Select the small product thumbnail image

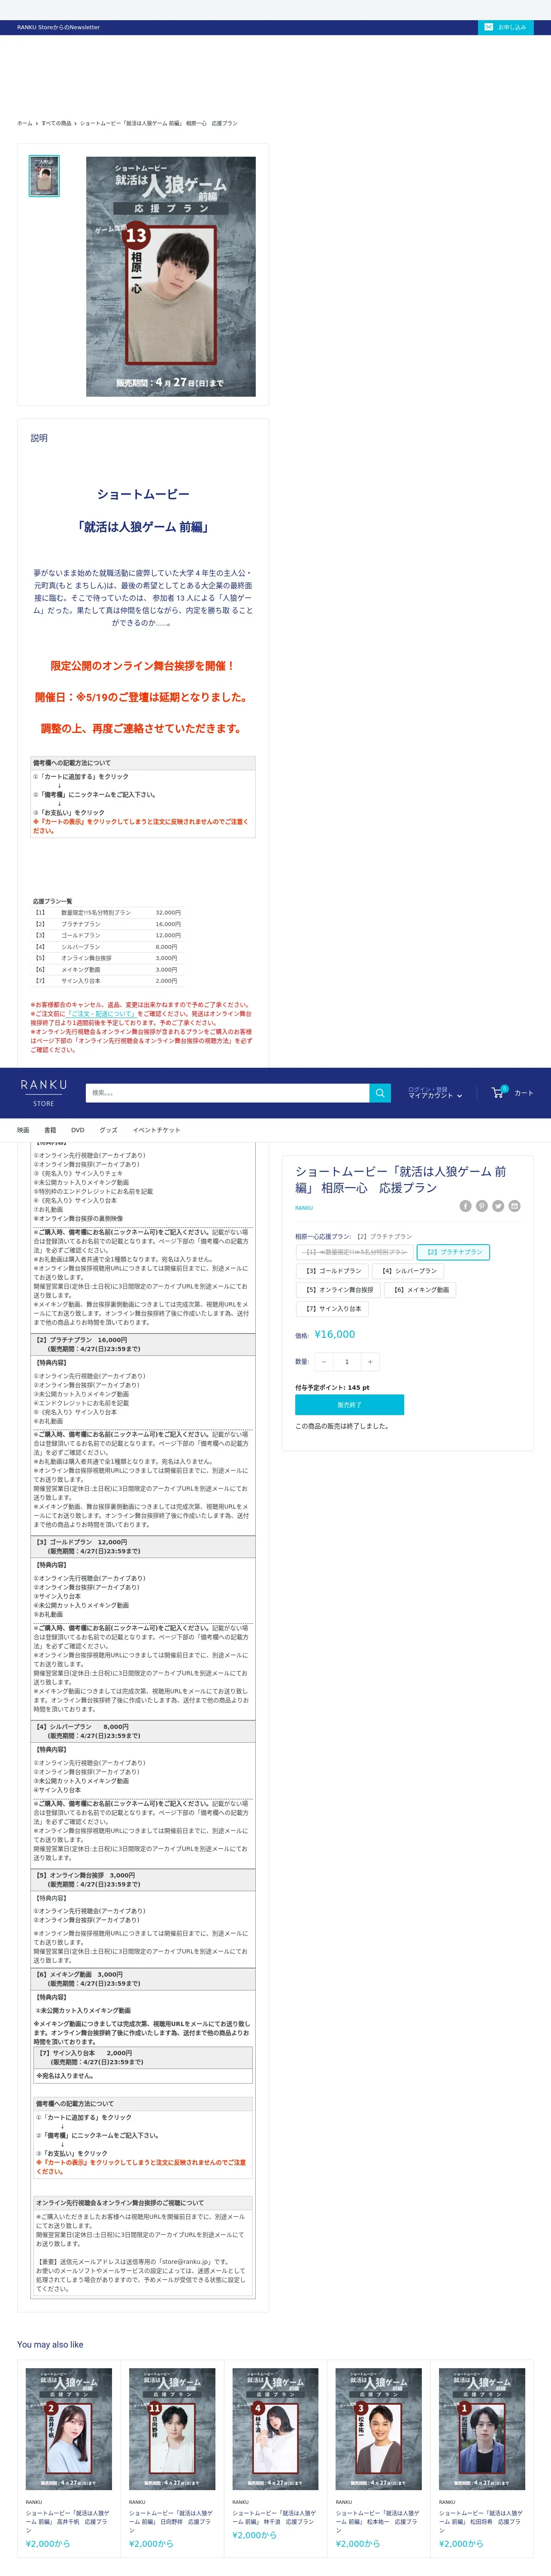click(x=44, y=176)
